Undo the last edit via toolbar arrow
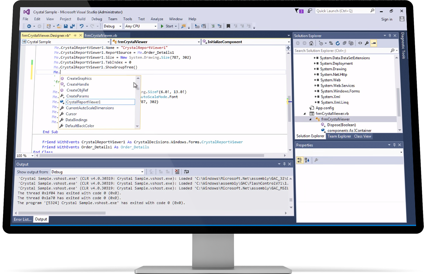The height and width of the screenshot is (274, 424). [x=81, y=26]
